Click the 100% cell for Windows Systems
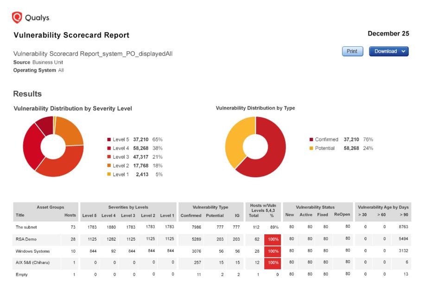Image resolution: width=445 pixels, height=281 pixels. click(x=273, y=251)
